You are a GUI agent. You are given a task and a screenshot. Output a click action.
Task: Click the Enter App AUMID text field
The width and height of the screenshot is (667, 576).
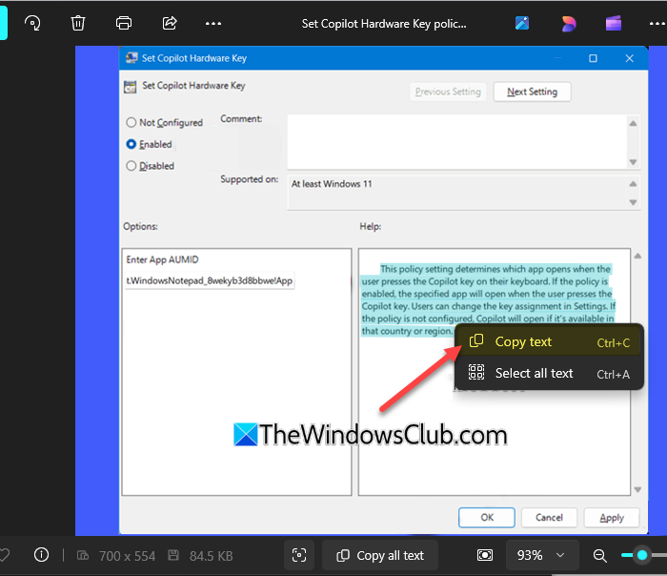point(210,280)
